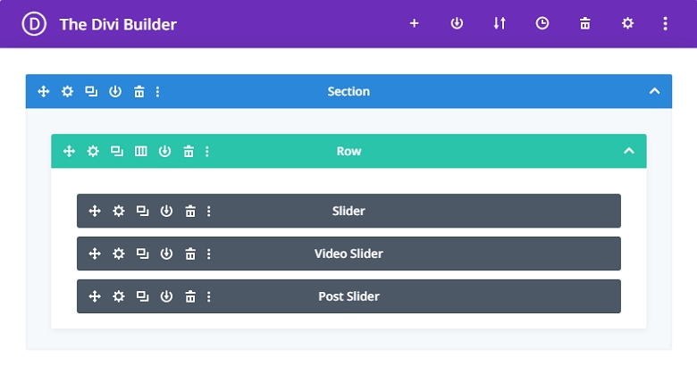Click the Divi logo icon
The image size is (697, 366).
(35, 24)
